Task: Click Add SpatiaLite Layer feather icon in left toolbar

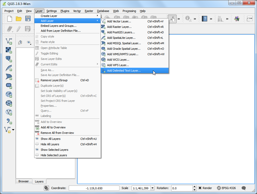Action: click(x=9, y=68)
